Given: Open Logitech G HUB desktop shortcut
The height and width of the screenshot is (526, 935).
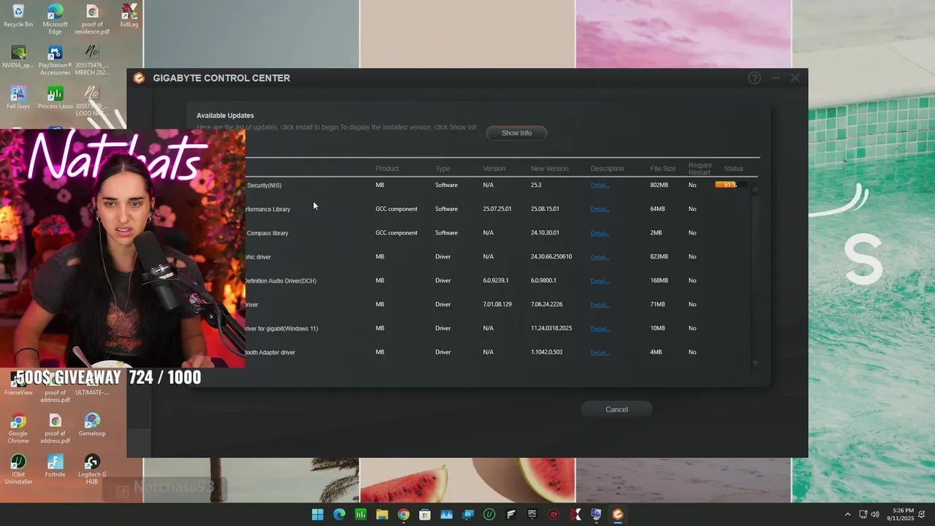Looking at the screenshot, I should tap(92, 470).
